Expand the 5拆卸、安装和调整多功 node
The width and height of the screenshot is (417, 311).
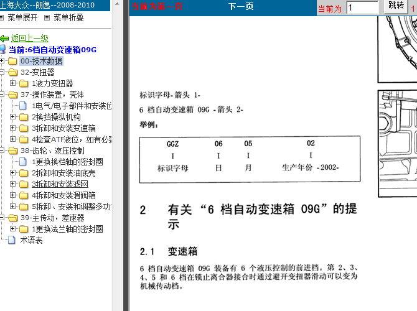pos(12,207)
